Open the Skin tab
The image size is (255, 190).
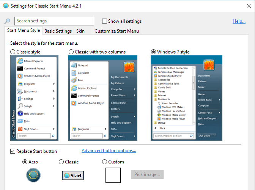80,31
